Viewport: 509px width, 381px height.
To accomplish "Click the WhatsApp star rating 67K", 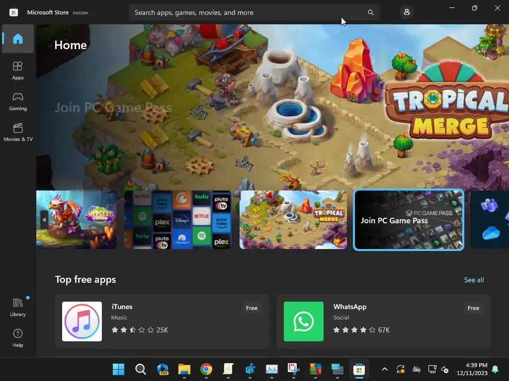I will 361,330.
